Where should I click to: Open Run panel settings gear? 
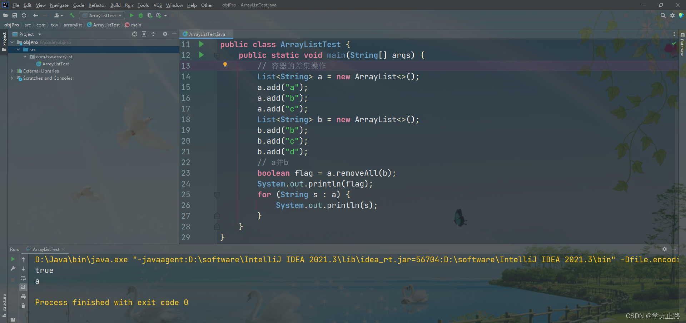(665, 249)
